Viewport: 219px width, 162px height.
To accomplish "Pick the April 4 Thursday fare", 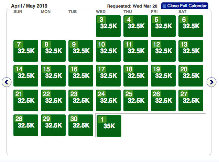I will pyautogui.click(x=136, y=26).
